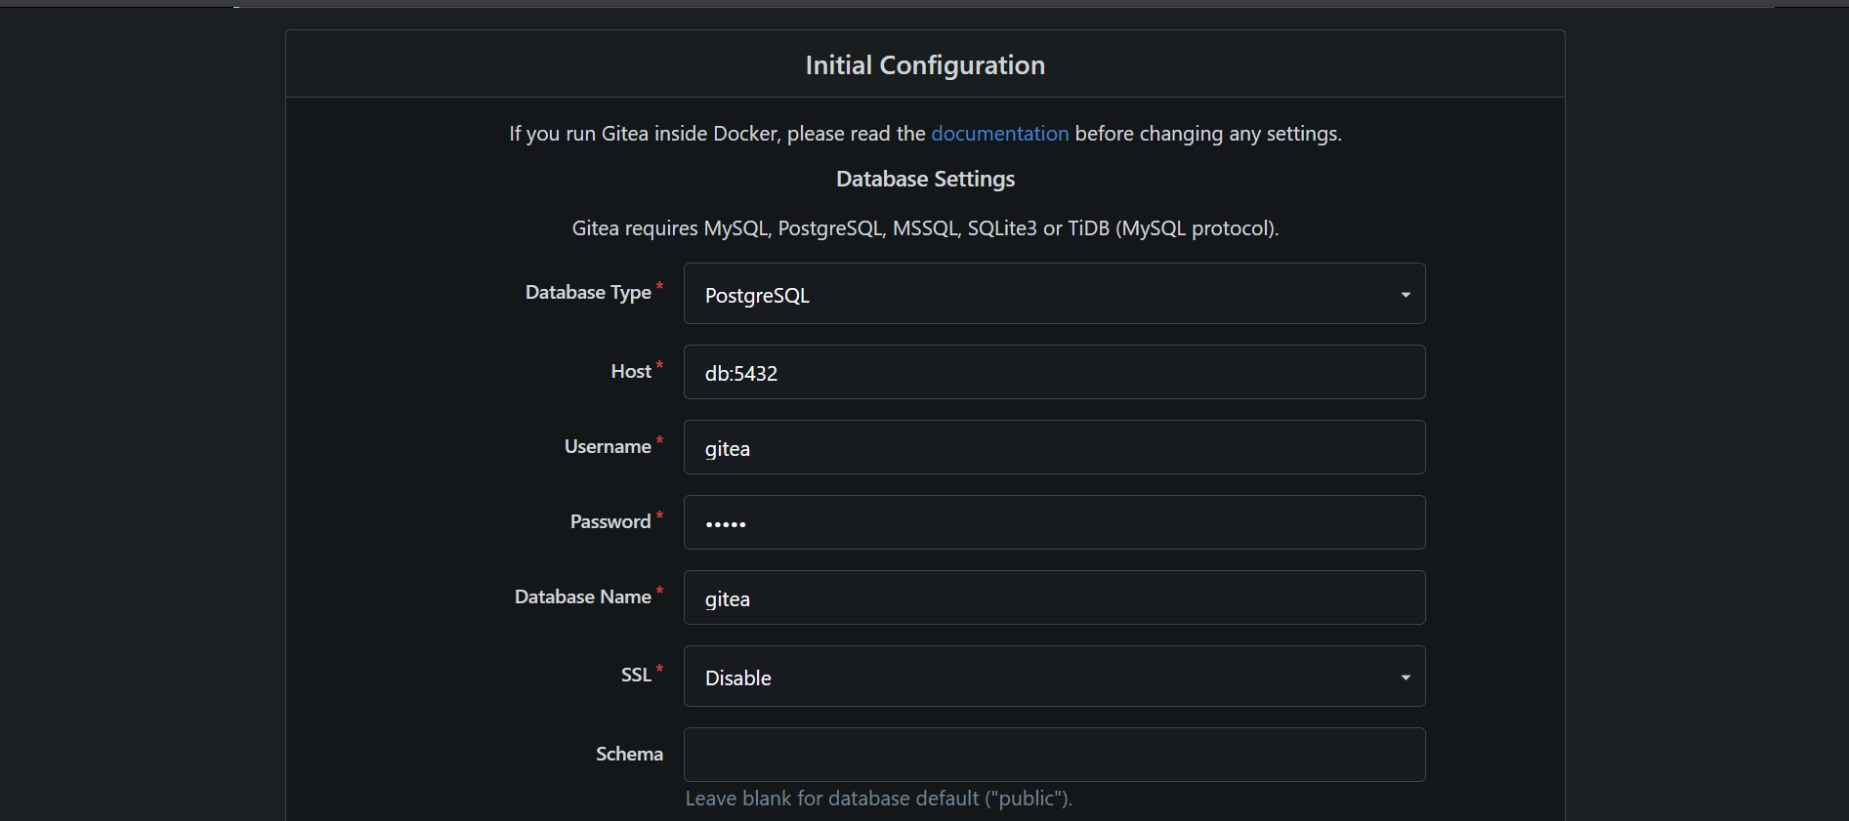Focus the empty Schema input field
This screenshot has height=821, width=1849.
[x=1053, y=755]
